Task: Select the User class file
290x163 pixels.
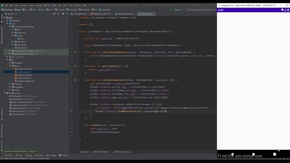Action: click(x=20, y=38)
